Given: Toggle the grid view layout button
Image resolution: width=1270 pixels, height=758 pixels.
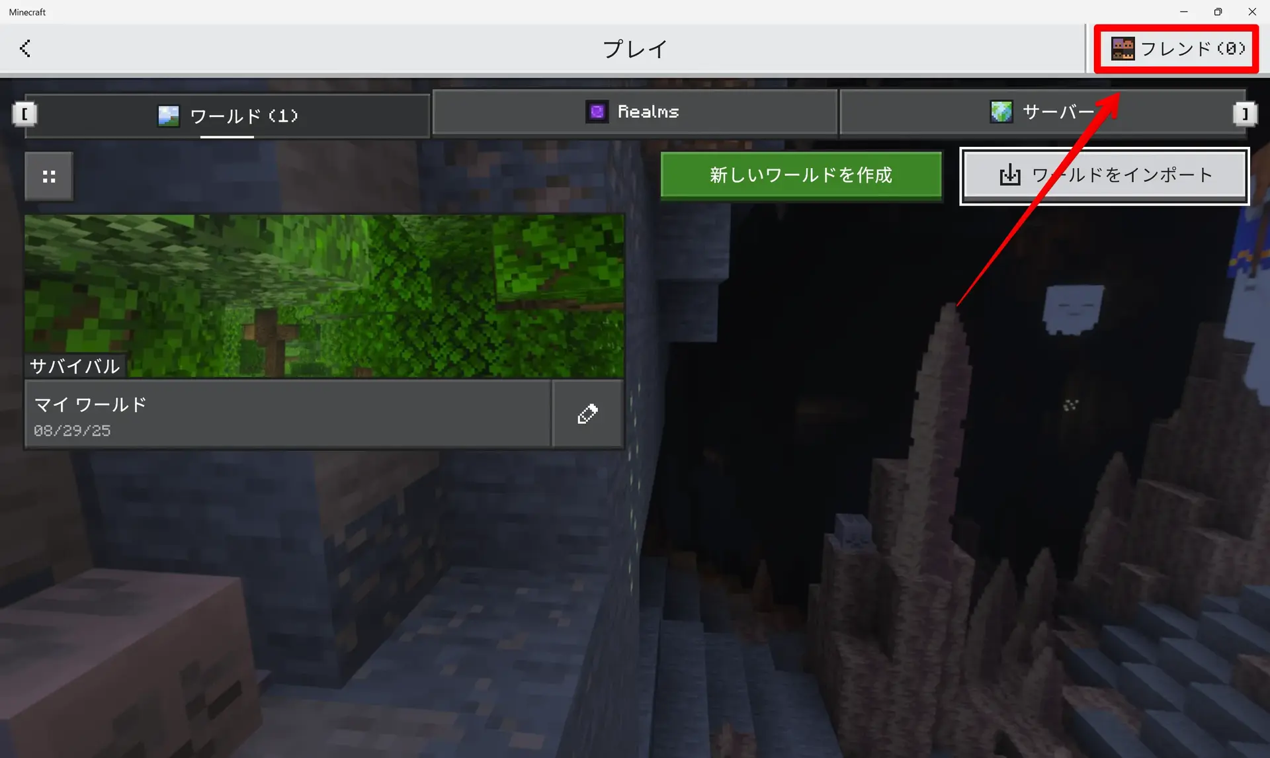Looking at the screenshot, I should [49, 176].
